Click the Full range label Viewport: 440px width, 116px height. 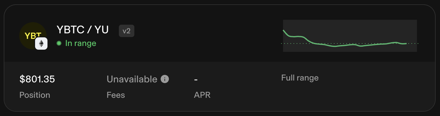click(x=300, y=78)
